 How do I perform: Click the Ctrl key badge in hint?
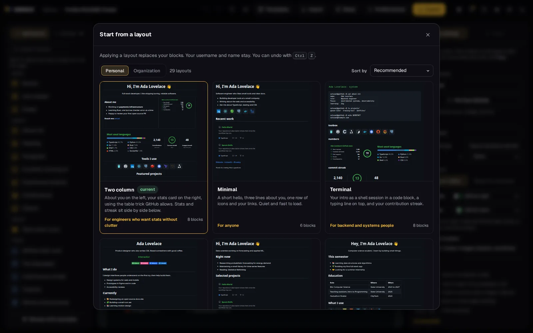[x=299, y=56]
